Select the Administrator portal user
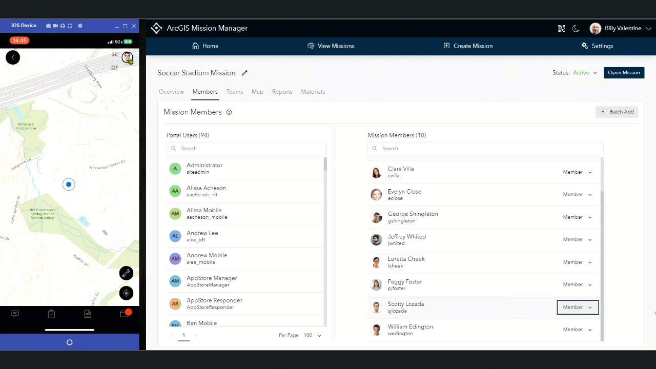This screenshot has width=656, height=369. (x=245, y=169)
